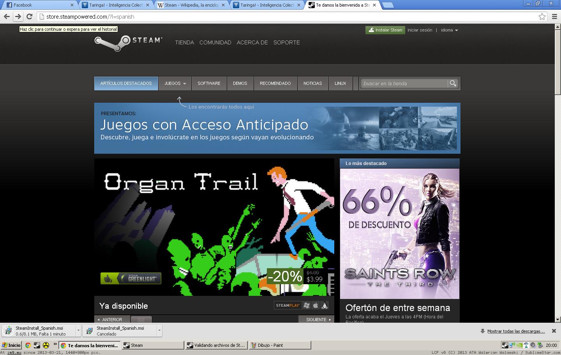Expand the JUEGOS dropdown in the store navigation

[175, 83]
